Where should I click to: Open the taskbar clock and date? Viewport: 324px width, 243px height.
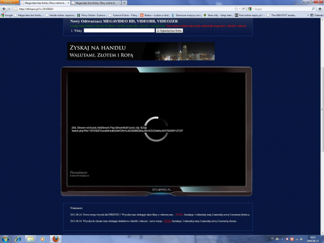point(314,239)
